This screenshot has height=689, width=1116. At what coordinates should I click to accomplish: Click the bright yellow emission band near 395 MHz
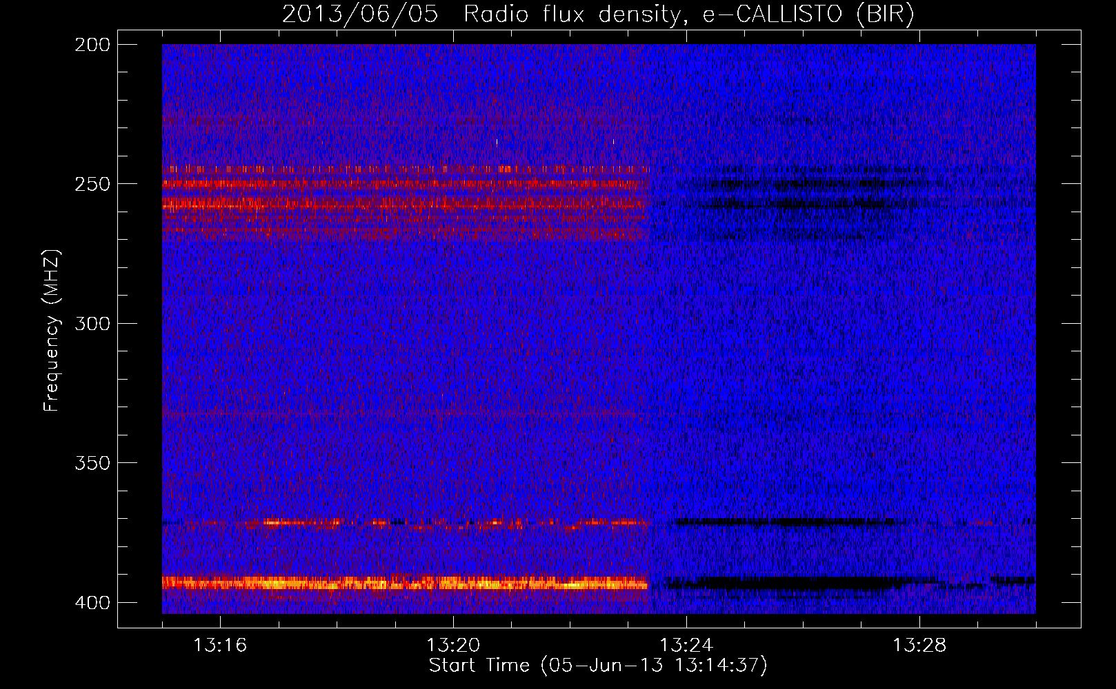click(406, 583)
